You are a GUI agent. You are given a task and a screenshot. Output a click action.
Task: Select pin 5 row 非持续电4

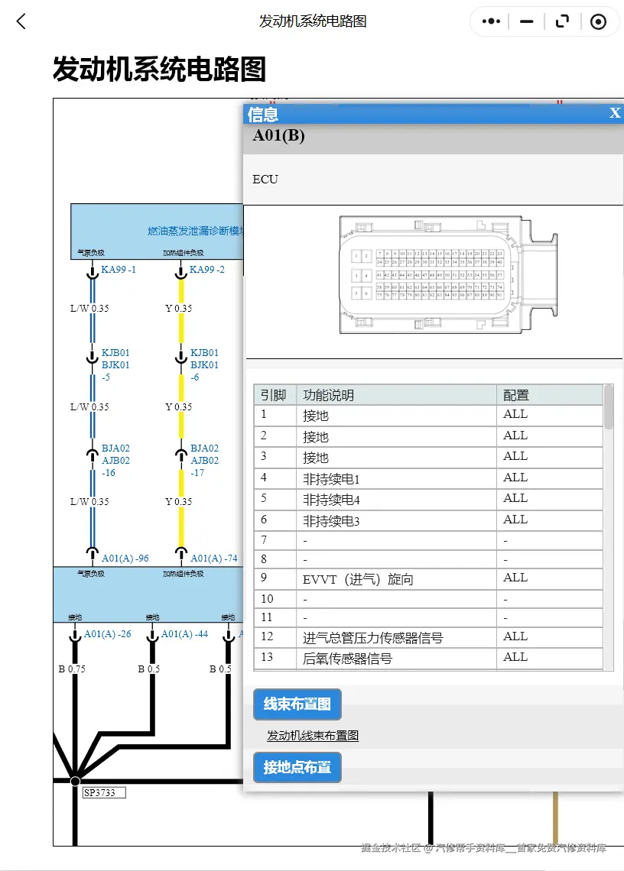428,499
